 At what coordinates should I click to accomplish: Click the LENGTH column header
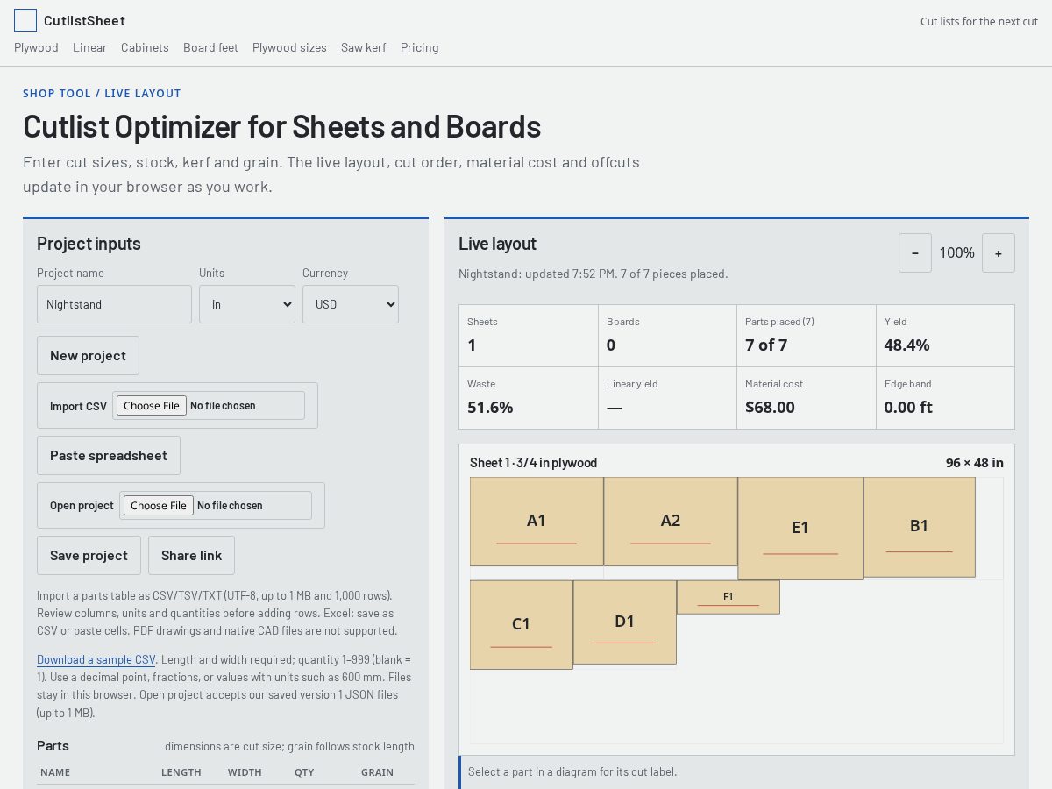(181, 772)
